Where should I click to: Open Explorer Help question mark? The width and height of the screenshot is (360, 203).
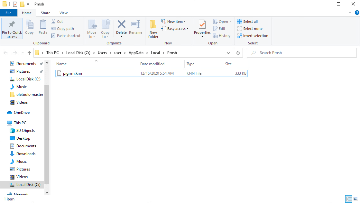click(x=357, y=13)
